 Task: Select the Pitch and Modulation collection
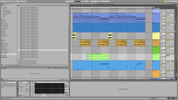[x=7, y=12]
